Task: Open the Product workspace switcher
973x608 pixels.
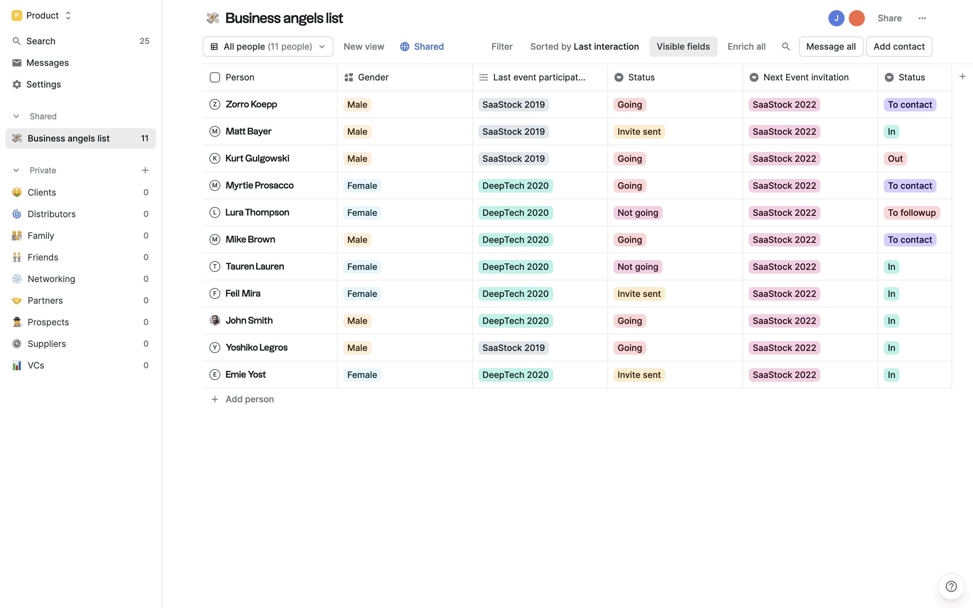Action: point(42,16)
